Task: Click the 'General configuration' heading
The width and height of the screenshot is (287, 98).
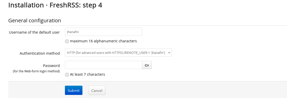Action: click(35, 21)
